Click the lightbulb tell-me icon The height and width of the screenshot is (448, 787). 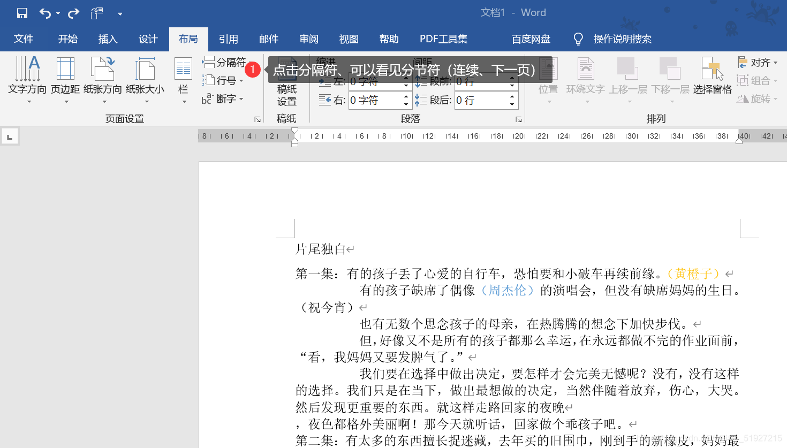pyautogui.click(x=578, y=39)
